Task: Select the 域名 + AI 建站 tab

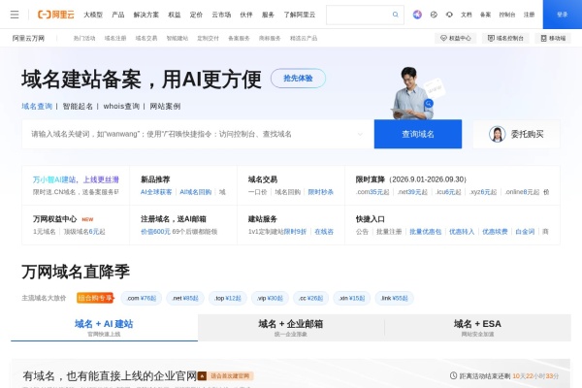Action: pyautogui.click(x=104, y=328)
